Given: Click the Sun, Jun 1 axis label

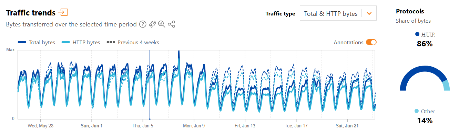Looking at the screenshot, I should point(92,126).
